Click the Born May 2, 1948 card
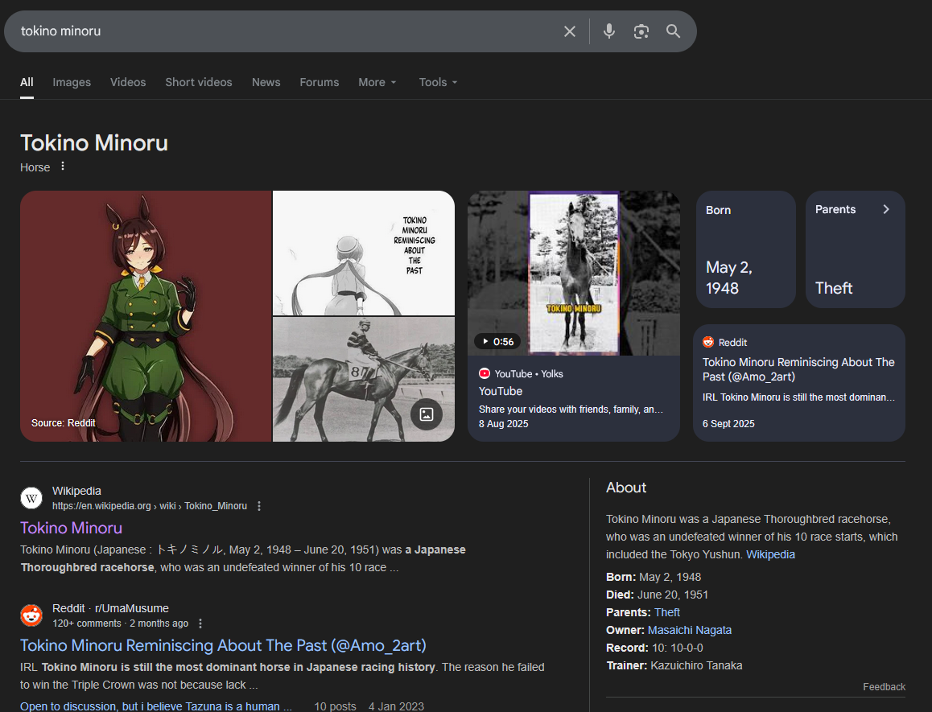This screenshot has height=712, width=932. tap(745, 249)
